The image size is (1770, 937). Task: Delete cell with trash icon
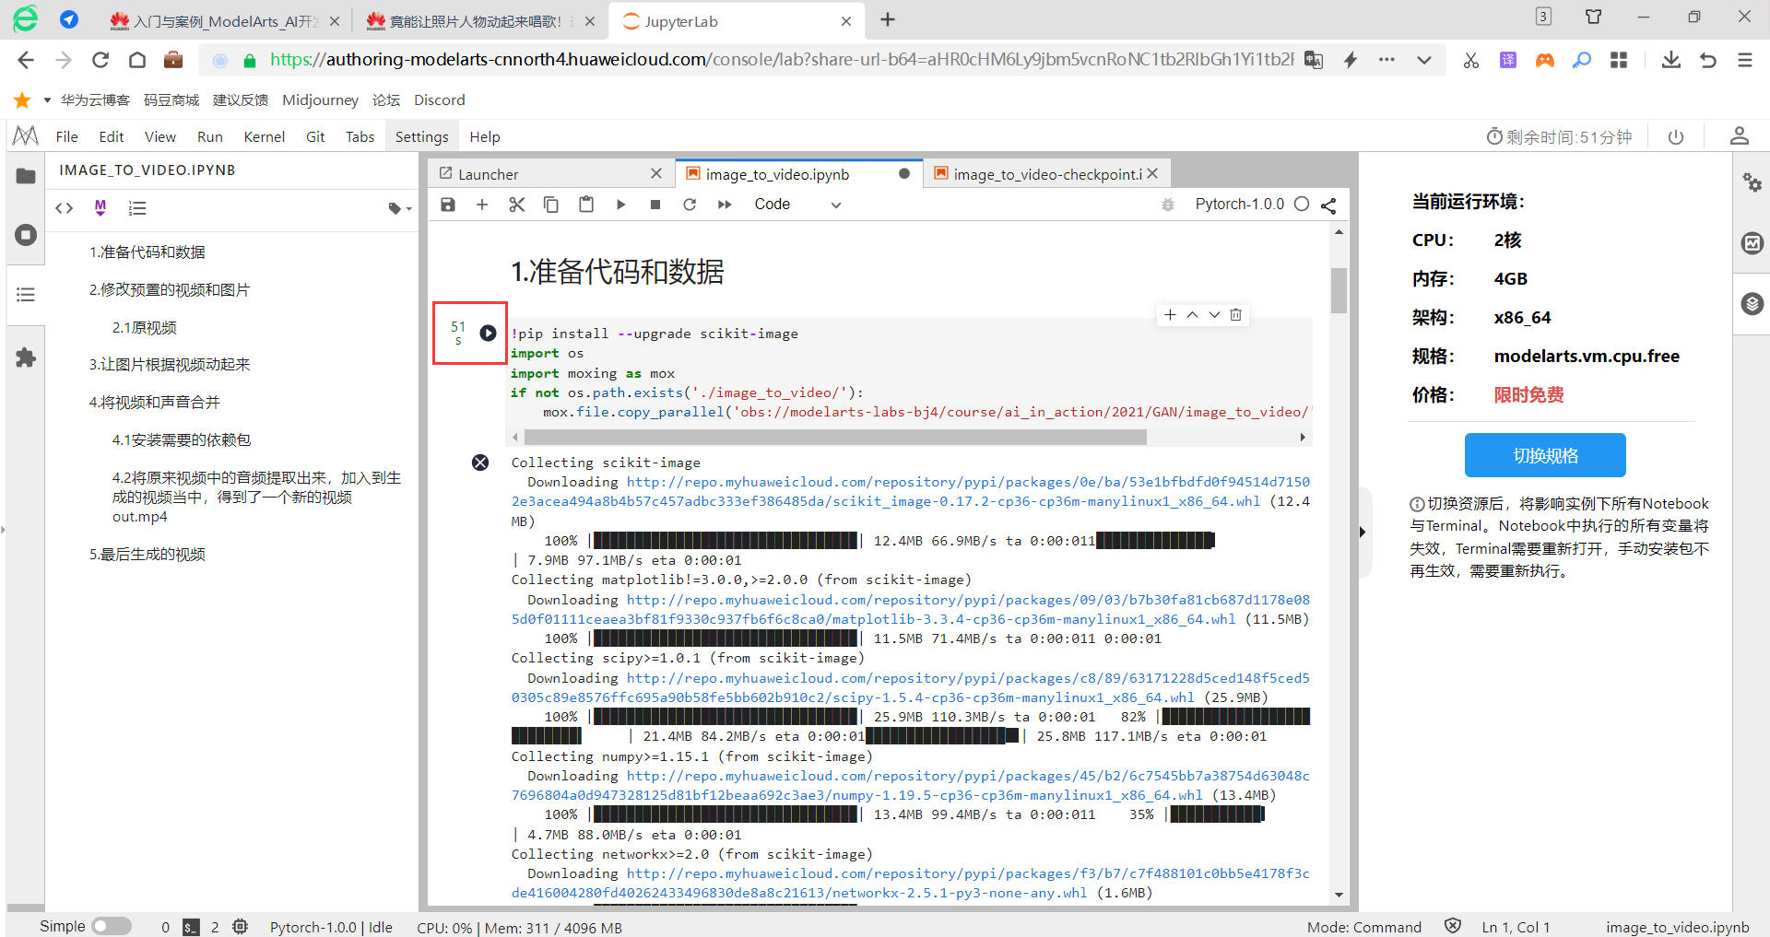[x=1236, y=315]
